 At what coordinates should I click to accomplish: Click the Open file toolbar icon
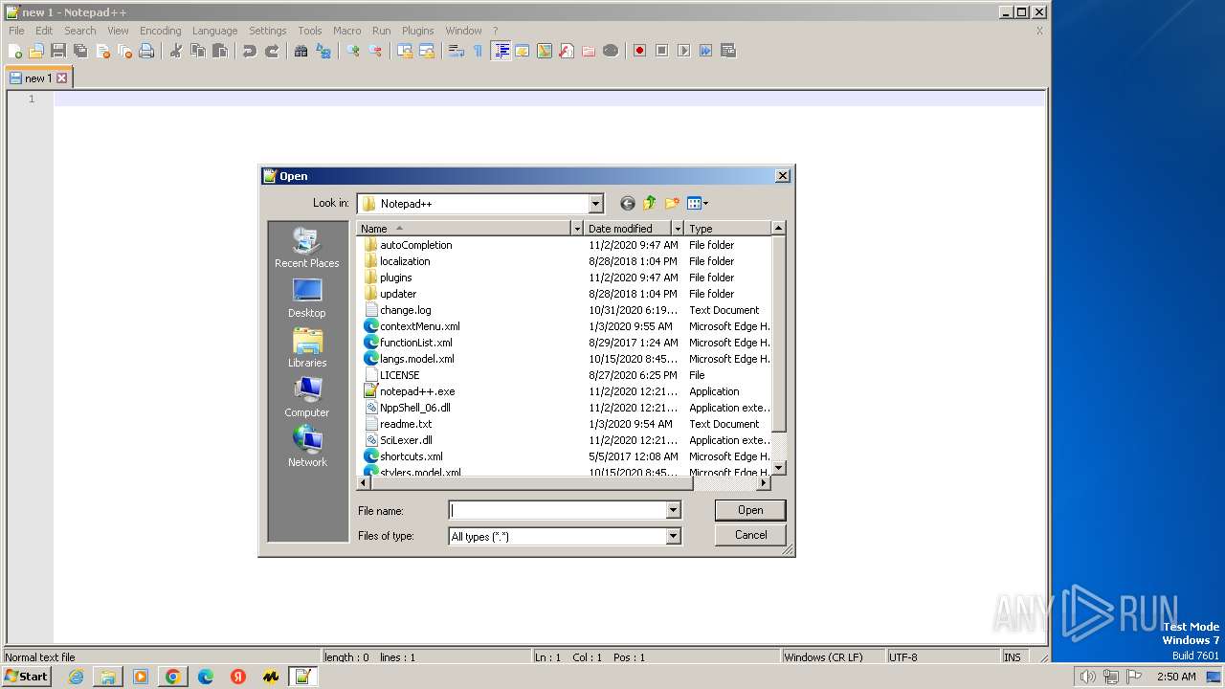pyautogui.click(x=36, y=51)
